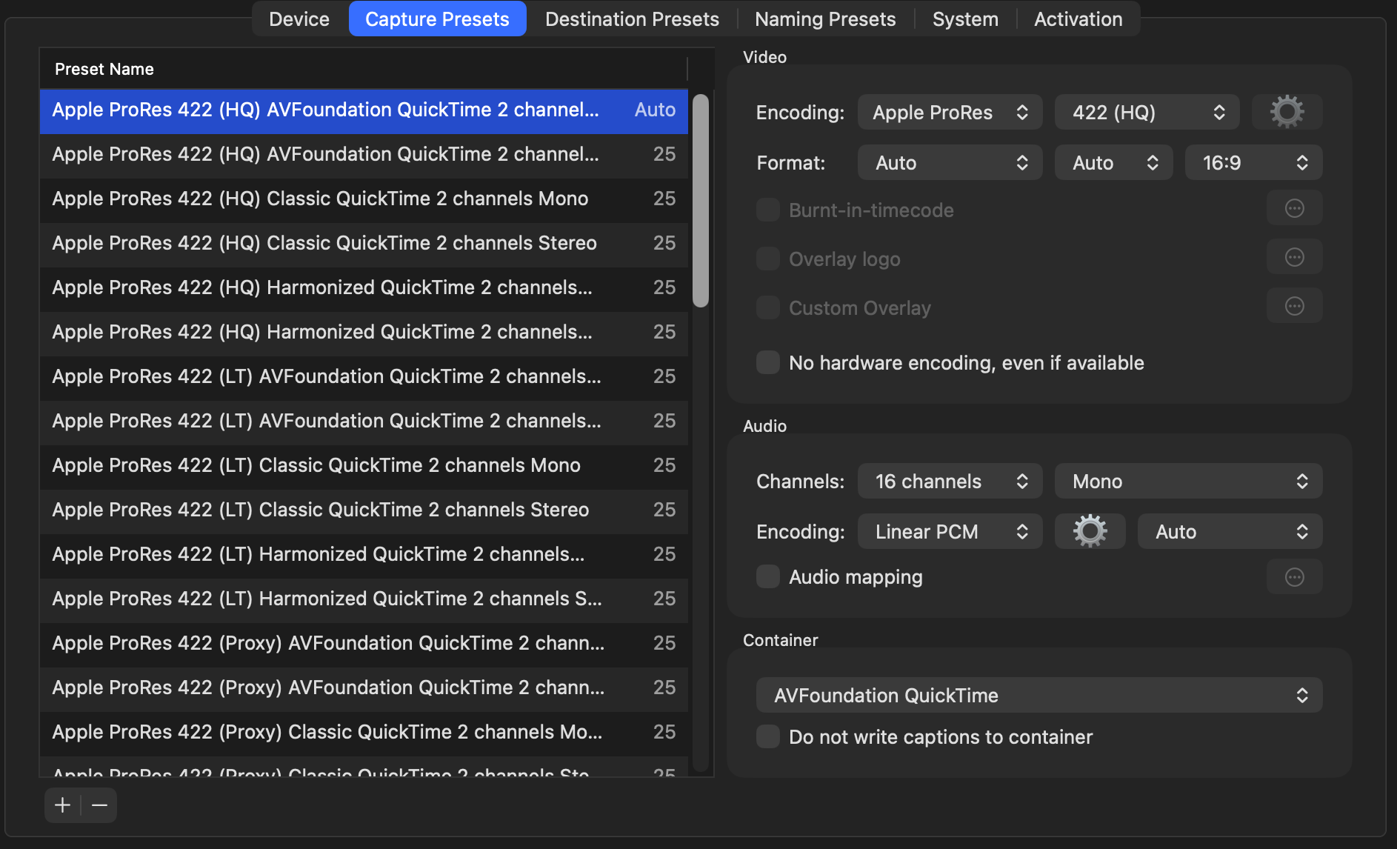Remove selected preset with minus button
Screen dimensions: 1397x849
coord(99,805)
